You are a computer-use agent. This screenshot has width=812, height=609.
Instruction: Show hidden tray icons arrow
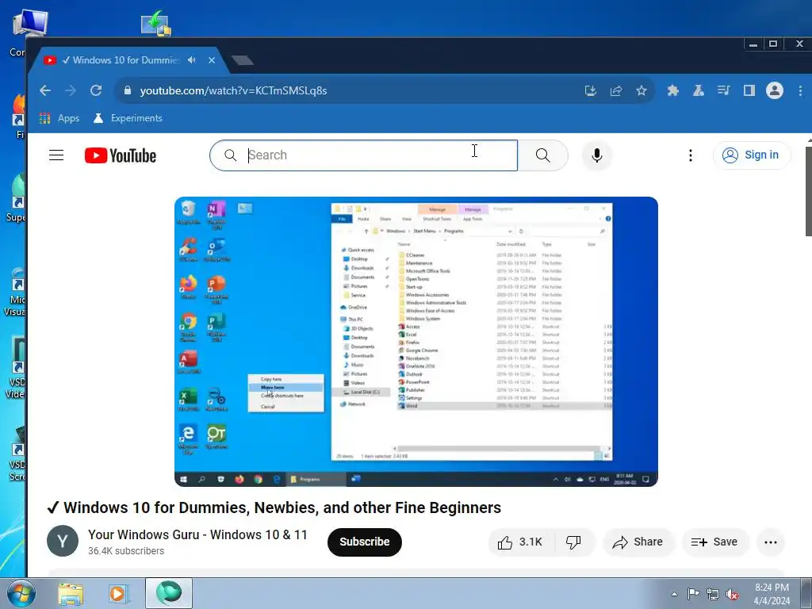[674, 594]
